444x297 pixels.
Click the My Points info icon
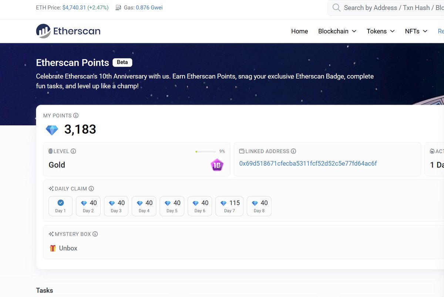76,116
